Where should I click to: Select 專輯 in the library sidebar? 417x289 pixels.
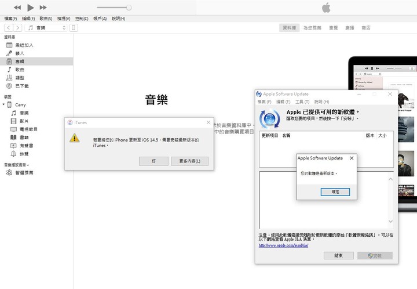click(36, 62)
